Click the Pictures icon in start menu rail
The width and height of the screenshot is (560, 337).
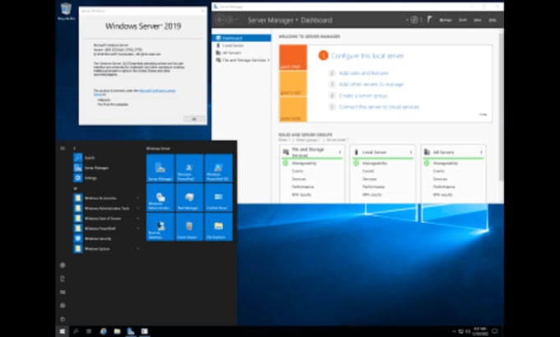(x=63, y=292)
